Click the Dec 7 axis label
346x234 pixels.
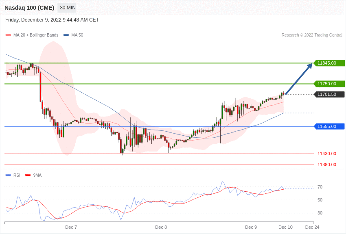71,227
